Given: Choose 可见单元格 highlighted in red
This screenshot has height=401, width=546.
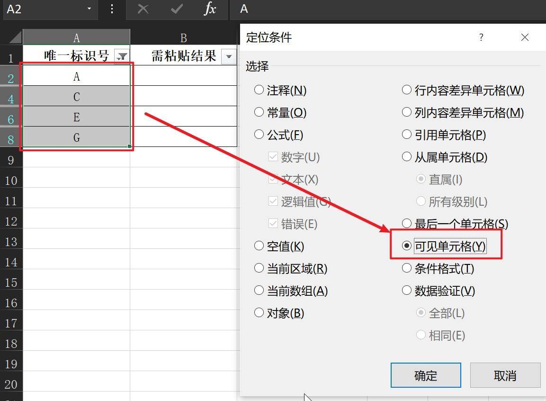Looking at the screenshot, I should (407, 246).
